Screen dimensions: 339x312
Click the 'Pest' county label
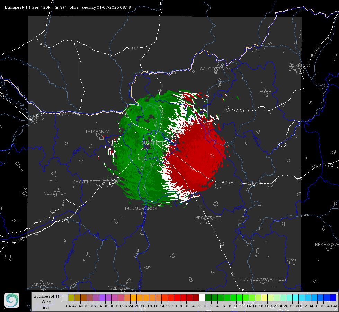[239, 209]
